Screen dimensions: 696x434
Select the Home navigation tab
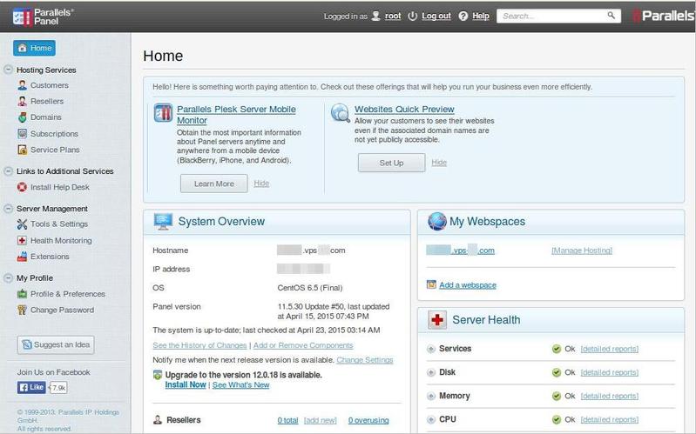coord(34,48)
